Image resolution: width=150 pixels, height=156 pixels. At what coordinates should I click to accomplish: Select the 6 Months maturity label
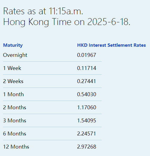(15, 134)
